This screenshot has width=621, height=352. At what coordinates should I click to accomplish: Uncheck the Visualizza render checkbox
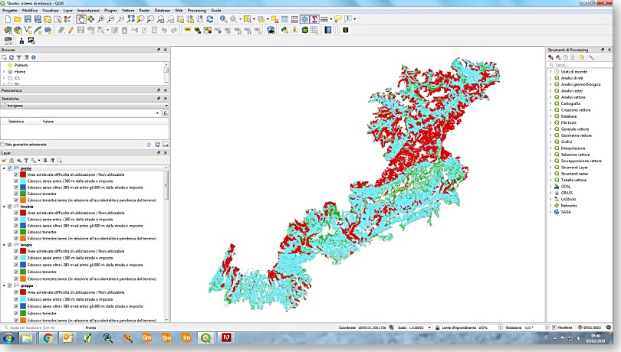pyautogui.click(x=554, y=328)
